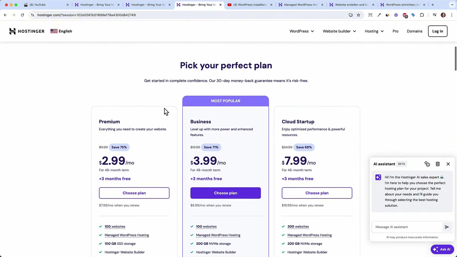Open a new browser tab
Screen dimensions: 457x257
(432, 5)
